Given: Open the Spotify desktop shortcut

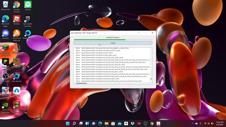Looking at the screenshot, I should click(x=28, y=6).
